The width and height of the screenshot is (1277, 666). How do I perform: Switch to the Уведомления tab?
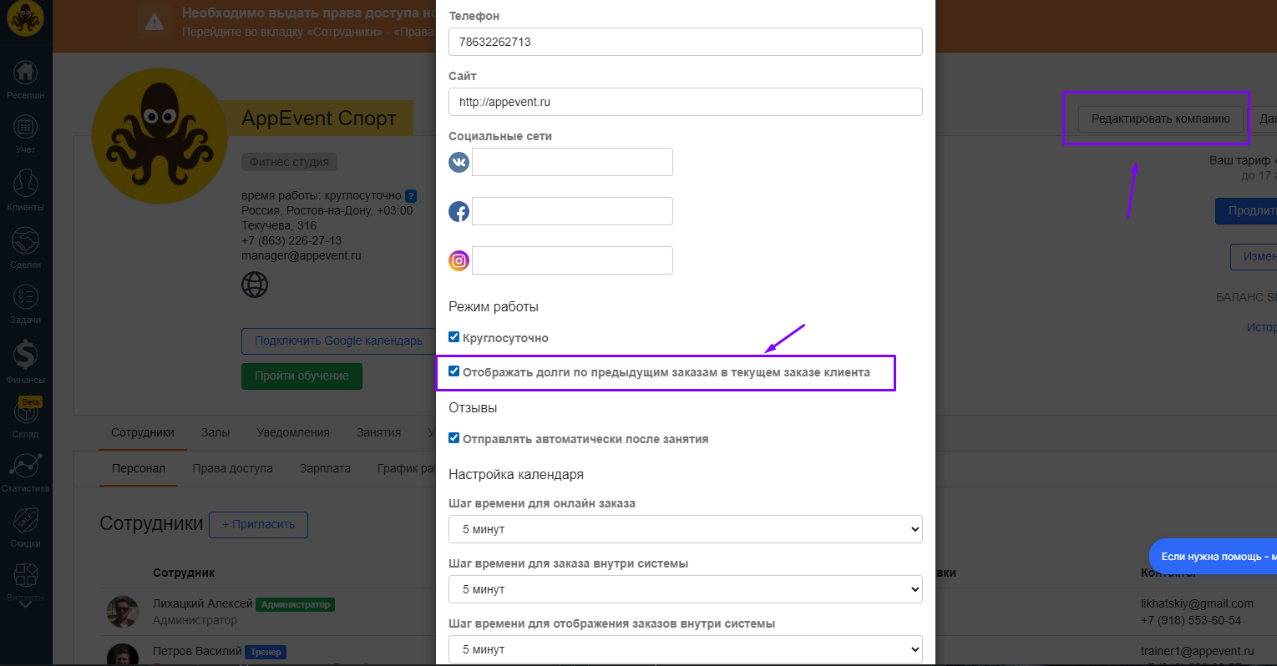[x=293, y=432]
